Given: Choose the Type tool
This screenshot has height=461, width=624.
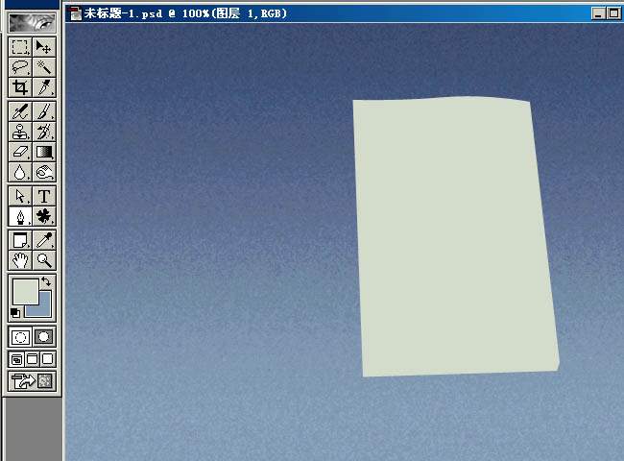Looking at the screenshot, I should pos(44,196).
